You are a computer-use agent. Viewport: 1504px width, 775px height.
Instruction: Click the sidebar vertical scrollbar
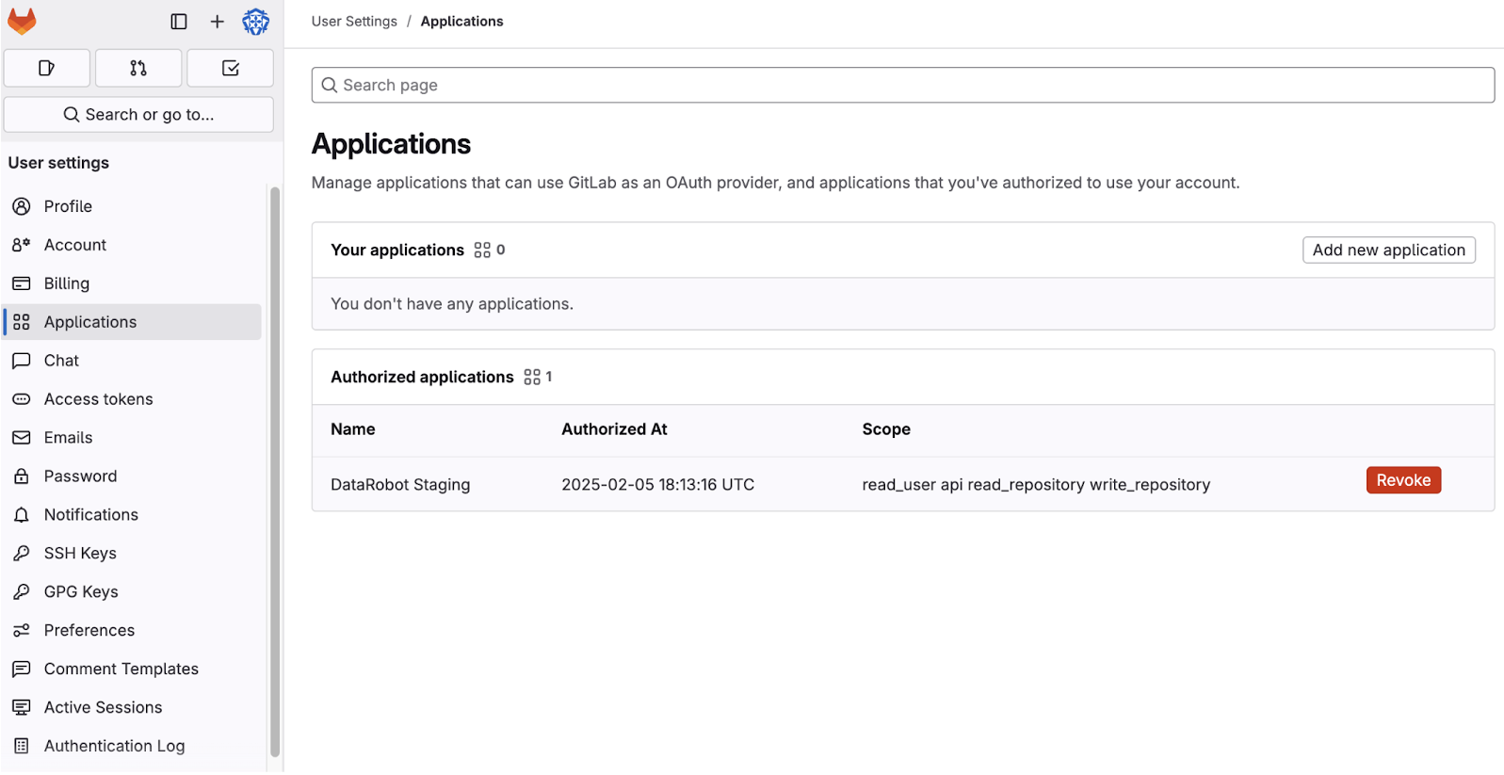[275, 471]
